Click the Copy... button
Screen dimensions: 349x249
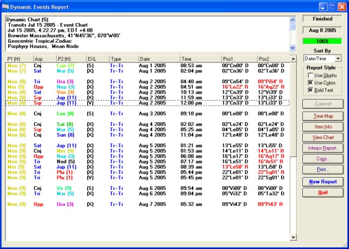322,159
